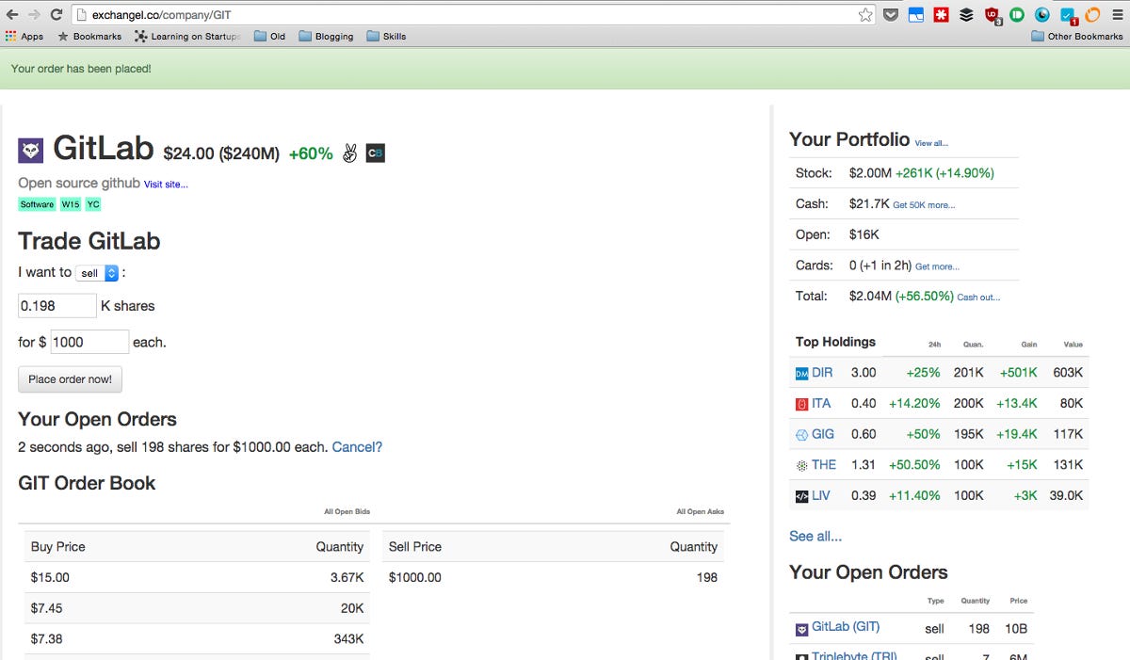Open the GIG ticker link

823,434
